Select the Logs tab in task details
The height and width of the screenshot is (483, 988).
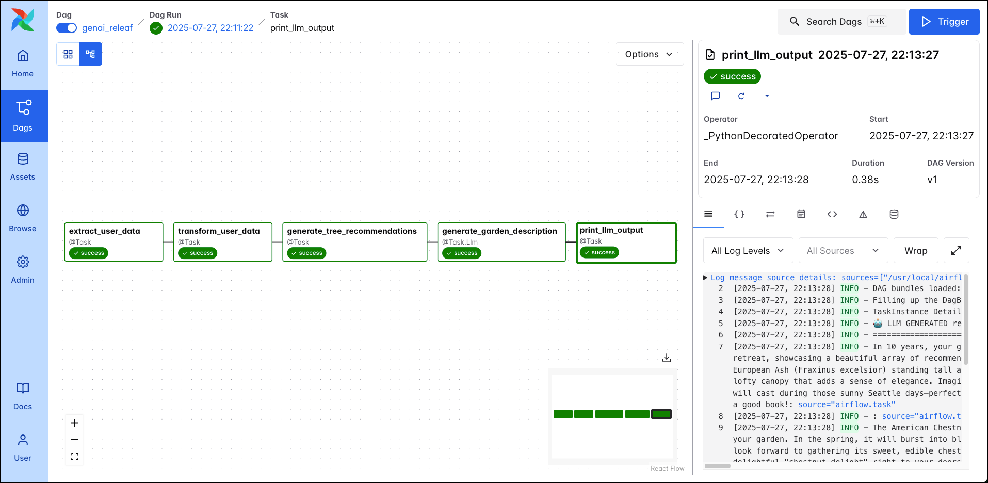tap(708, 214)
